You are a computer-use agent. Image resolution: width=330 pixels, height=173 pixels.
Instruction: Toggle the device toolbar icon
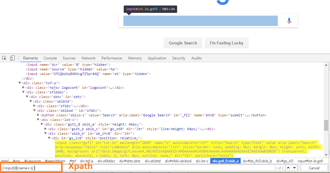pos(12,58)
